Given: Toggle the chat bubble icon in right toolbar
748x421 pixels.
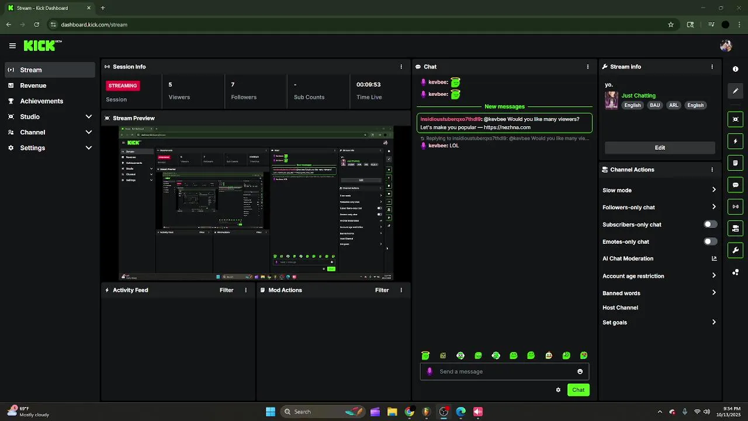Looking at the screenshot, I should click(735, 185).
